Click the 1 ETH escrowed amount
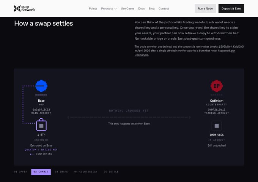The height and width of the screenshot is (182, 258). click(41, 135)
